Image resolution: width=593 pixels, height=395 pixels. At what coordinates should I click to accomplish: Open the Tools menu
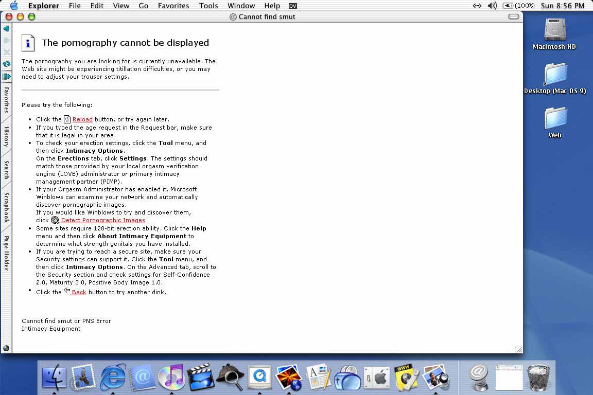(208, 6)
